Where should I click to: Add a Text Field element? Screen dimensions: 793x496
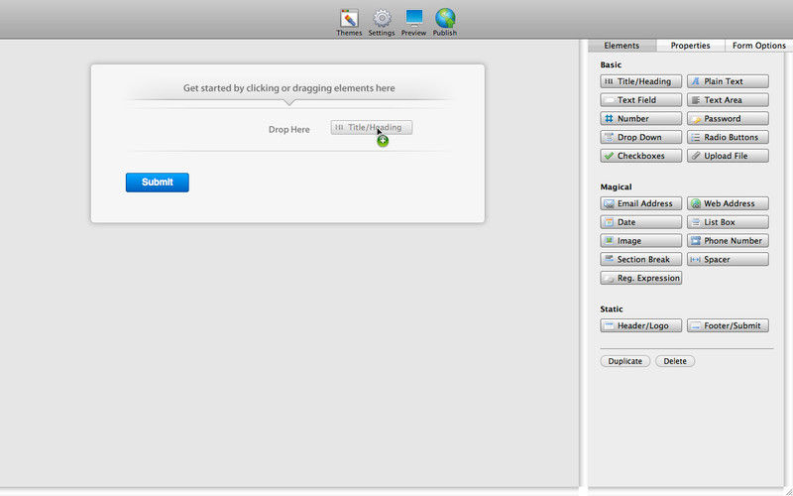640,100
